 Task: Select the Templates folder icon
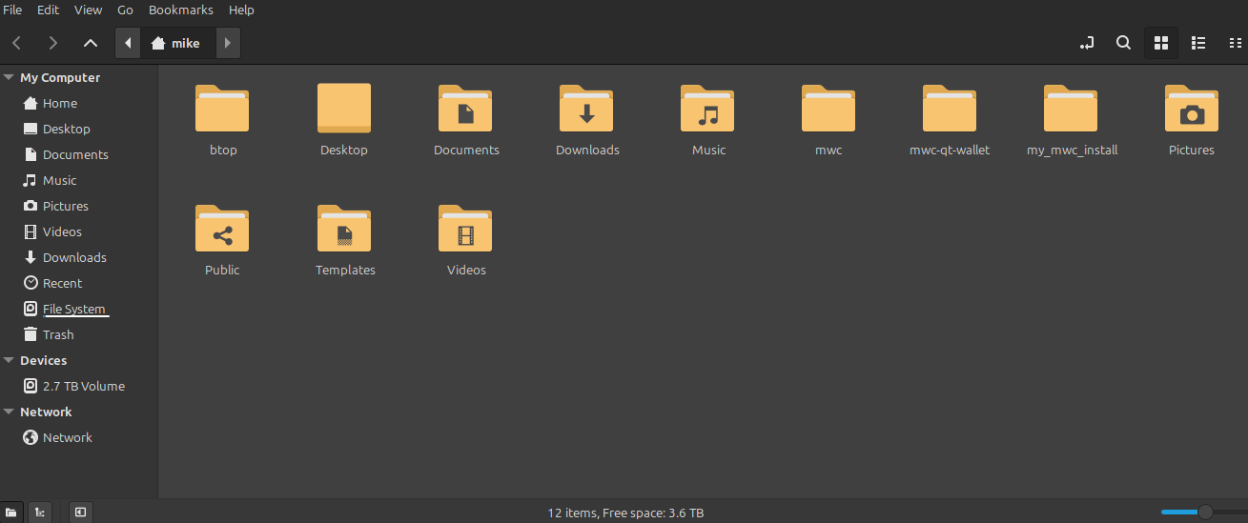[x=344, y=228]
